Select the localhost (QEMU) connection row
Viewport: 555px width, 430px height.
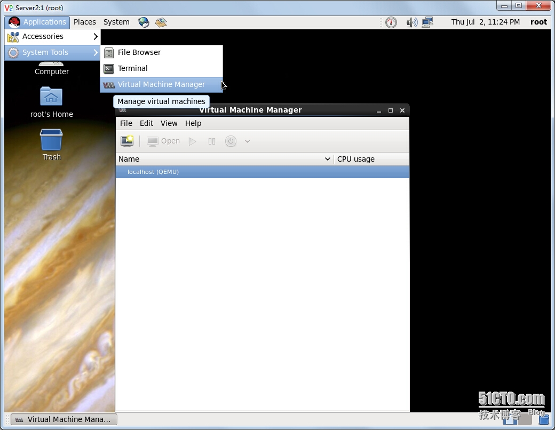(262, 172)
